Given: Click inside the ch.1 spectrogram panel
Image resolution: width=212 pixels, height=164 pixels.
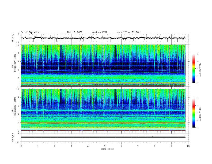Looking at the screenshot, I should 103,65.
